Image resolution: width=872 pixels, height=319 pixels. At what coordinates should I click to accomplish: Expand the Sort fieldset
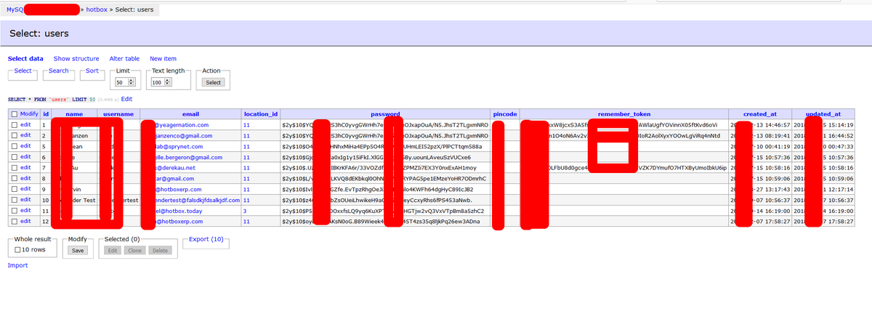tap(92, 70)
